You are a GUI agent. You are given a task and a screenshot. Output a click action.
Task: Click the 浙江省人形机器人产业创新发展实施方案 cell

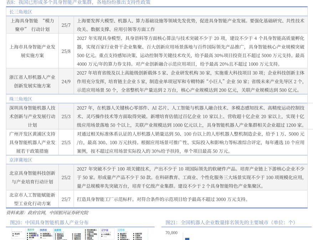coord(32,81)
